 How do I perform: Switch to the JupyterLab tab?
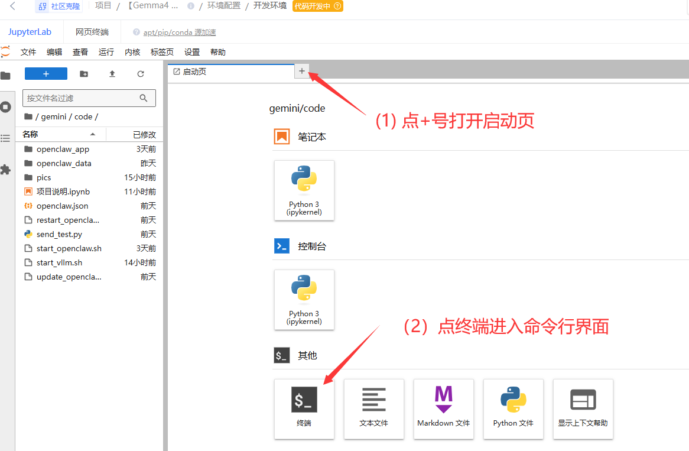pyautogui.click(x=30, y=32)
